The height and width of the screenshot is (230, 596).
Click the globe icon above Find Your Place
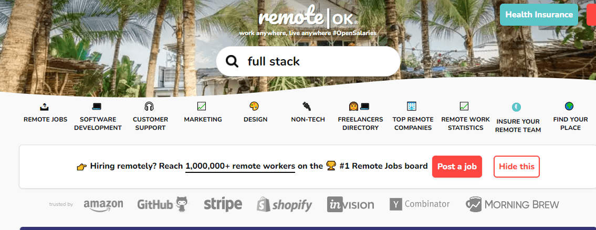click(x=569, y=106)
